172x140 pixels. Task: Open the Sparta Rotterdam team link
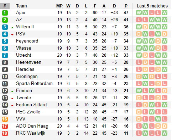(x=34, y=84)
